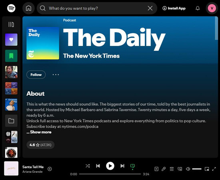This screenshot has width=220, height=180.
Task: Click the search magnifier icon
Action: click(42, 8)
